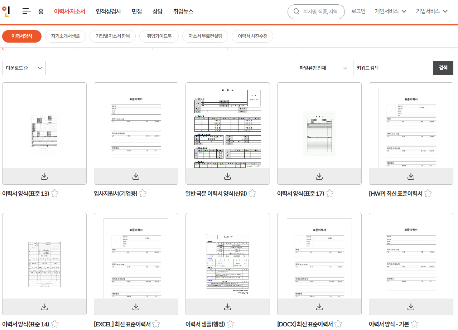The image size is (458, 330).
Task: Expand the 개인서비스 menu chevron
Action: 404,11
